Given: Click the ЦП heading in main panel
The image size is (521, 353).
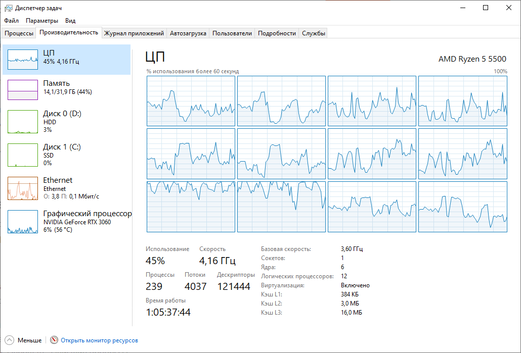Looking at the screenshot, I should (x=155, y=57).
